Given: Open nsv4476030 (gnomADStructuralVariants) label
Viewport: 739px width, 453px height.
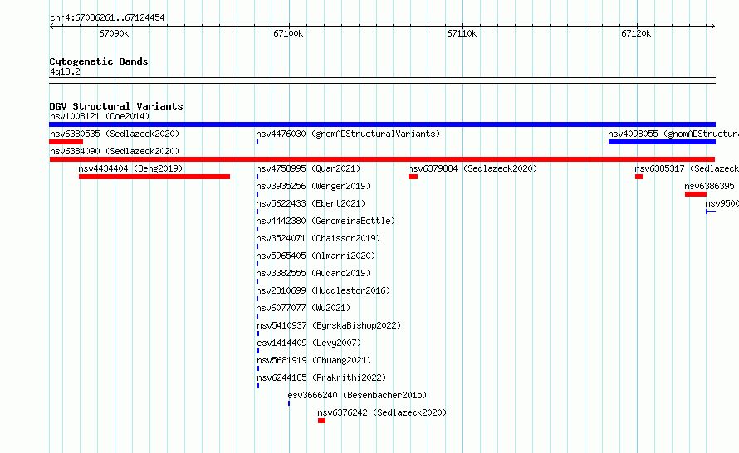Looking at the screenshot, I should 348,134.
